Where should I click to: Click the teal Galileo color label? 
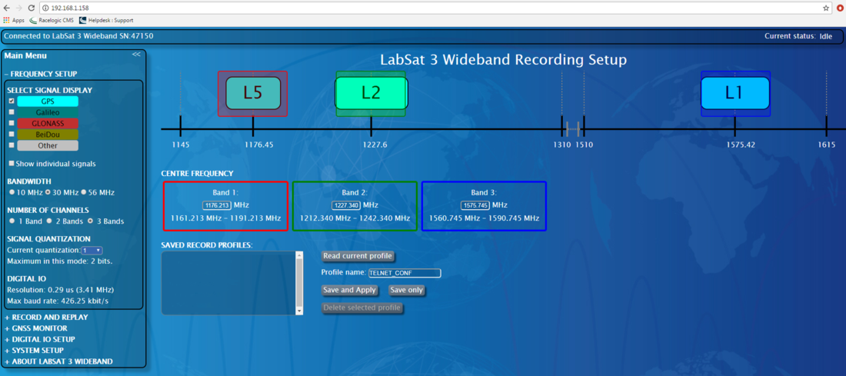[48, 112]
